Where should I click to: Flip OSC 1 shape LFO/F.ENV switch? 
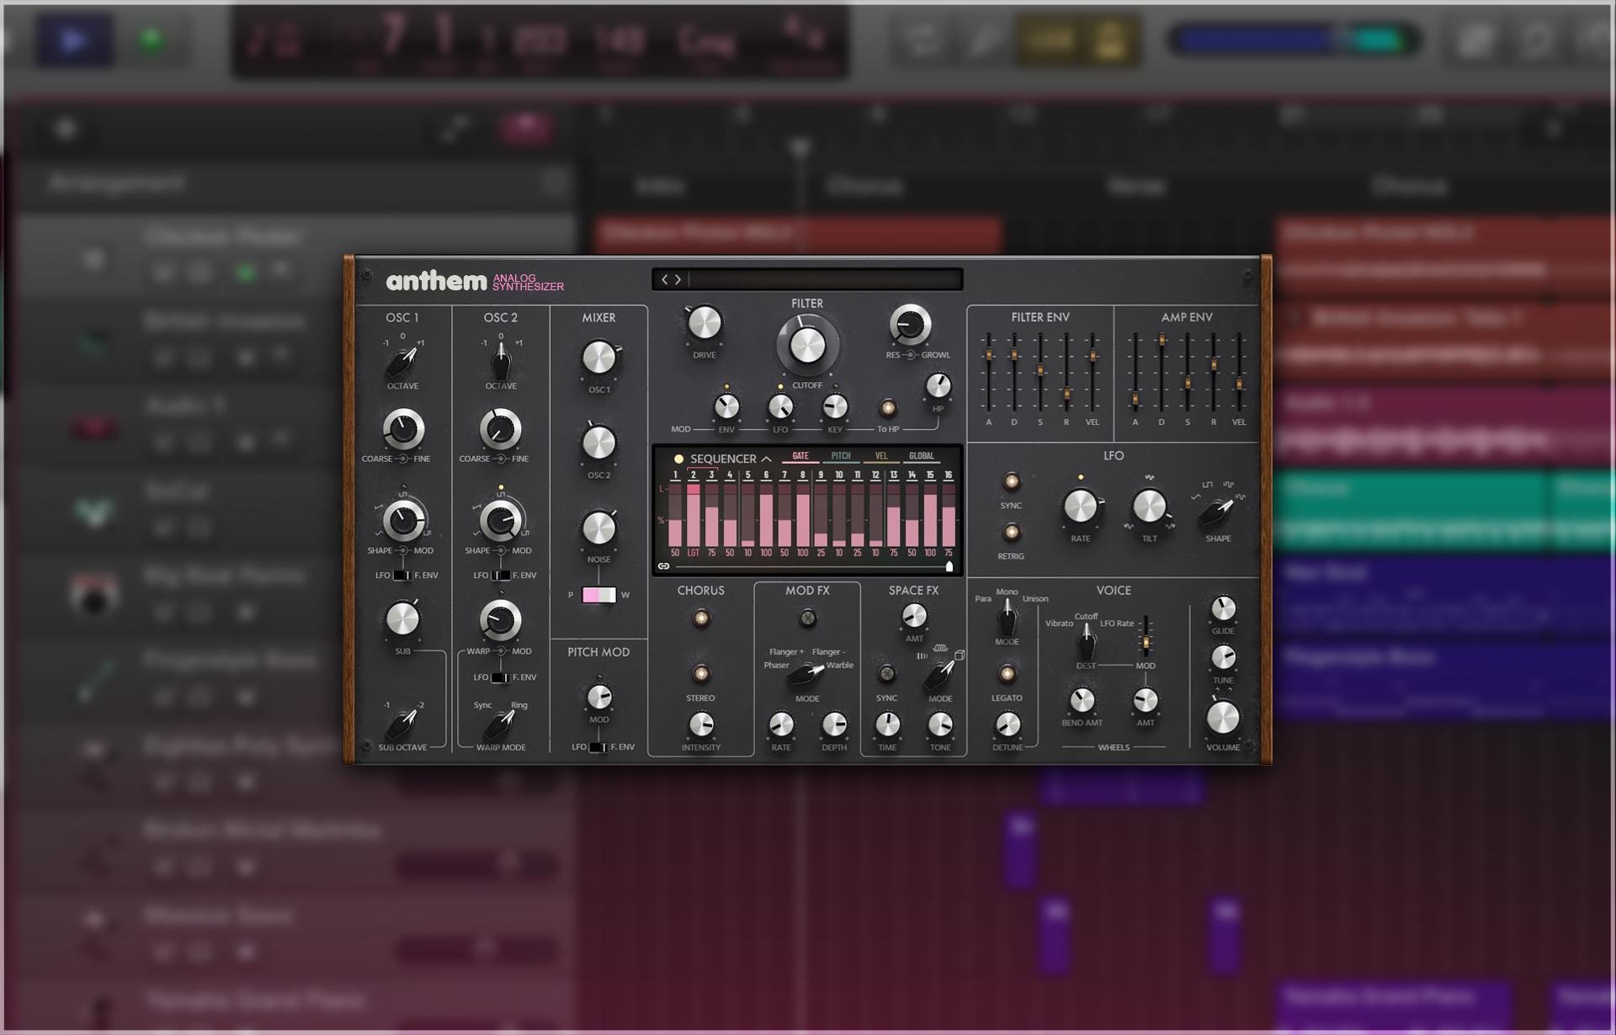click(x=402, y=576)
